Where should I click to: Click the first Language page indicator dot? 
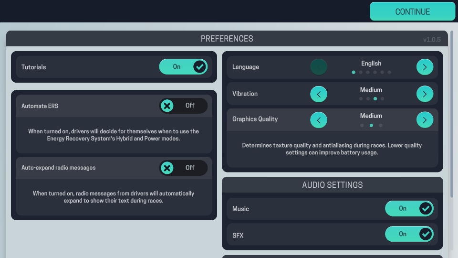pyautogui.click(x=354, y=72)
